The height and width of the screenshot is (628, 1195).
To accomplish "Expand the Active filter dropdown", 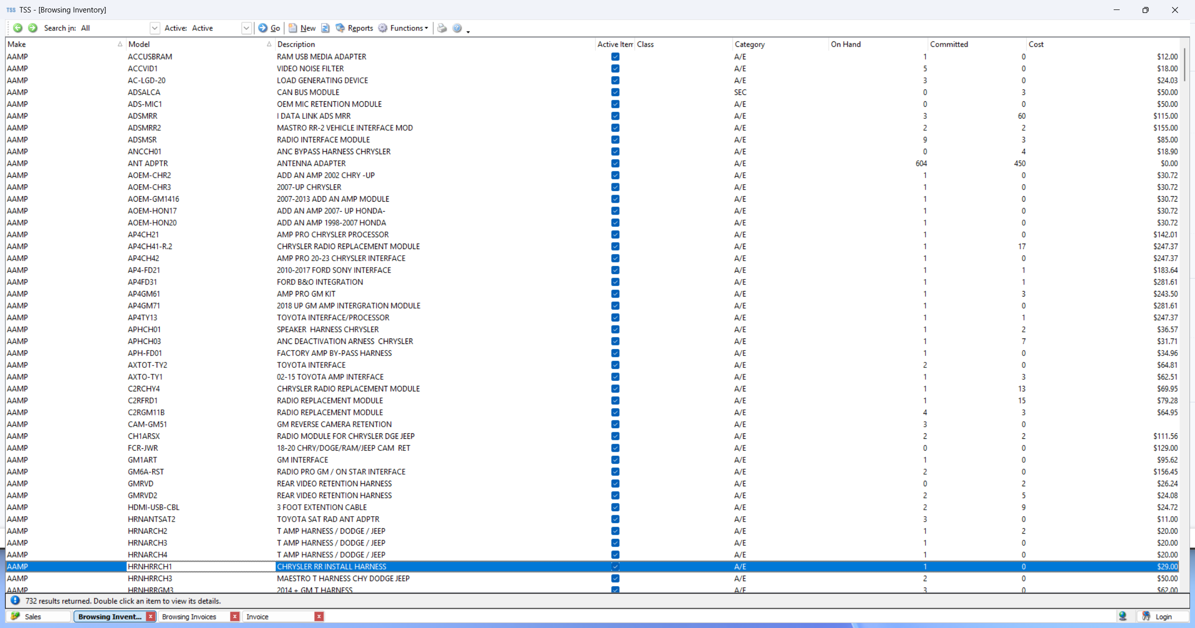I will (246, 28).
